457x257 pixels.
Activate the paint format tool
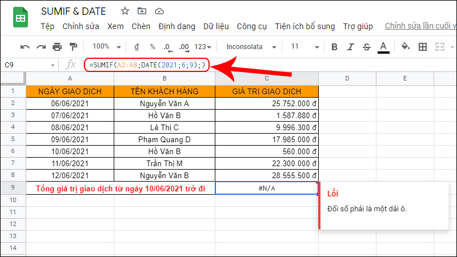pos(73,47)
